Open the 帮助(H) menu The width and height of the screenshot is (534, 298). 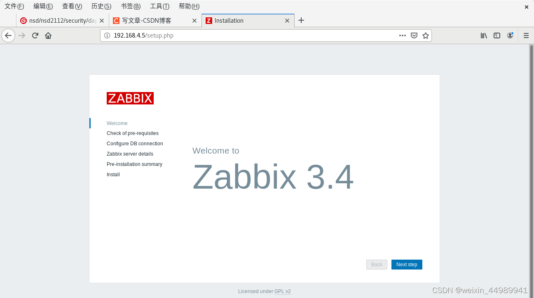click(x=189, y=6)
